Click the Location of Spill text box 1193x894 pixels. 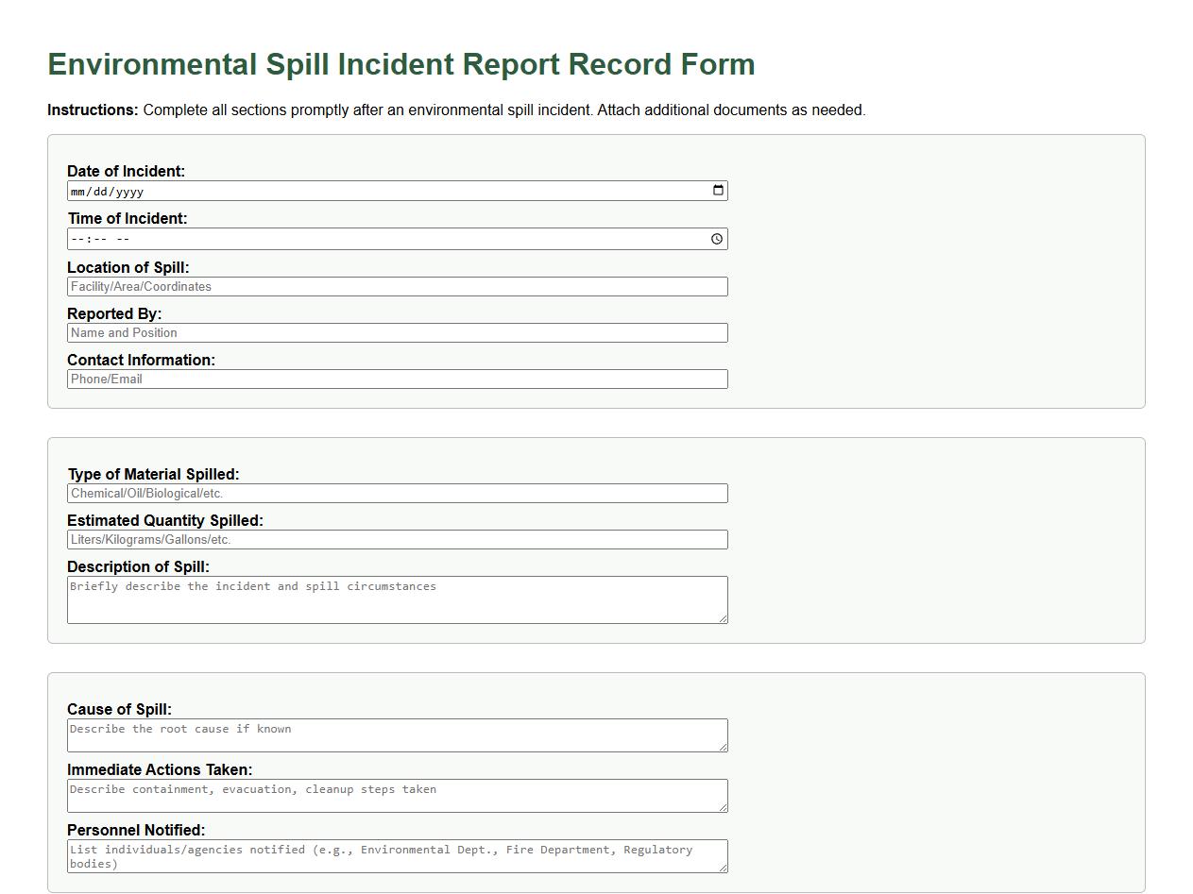click(x=397, y=286)
